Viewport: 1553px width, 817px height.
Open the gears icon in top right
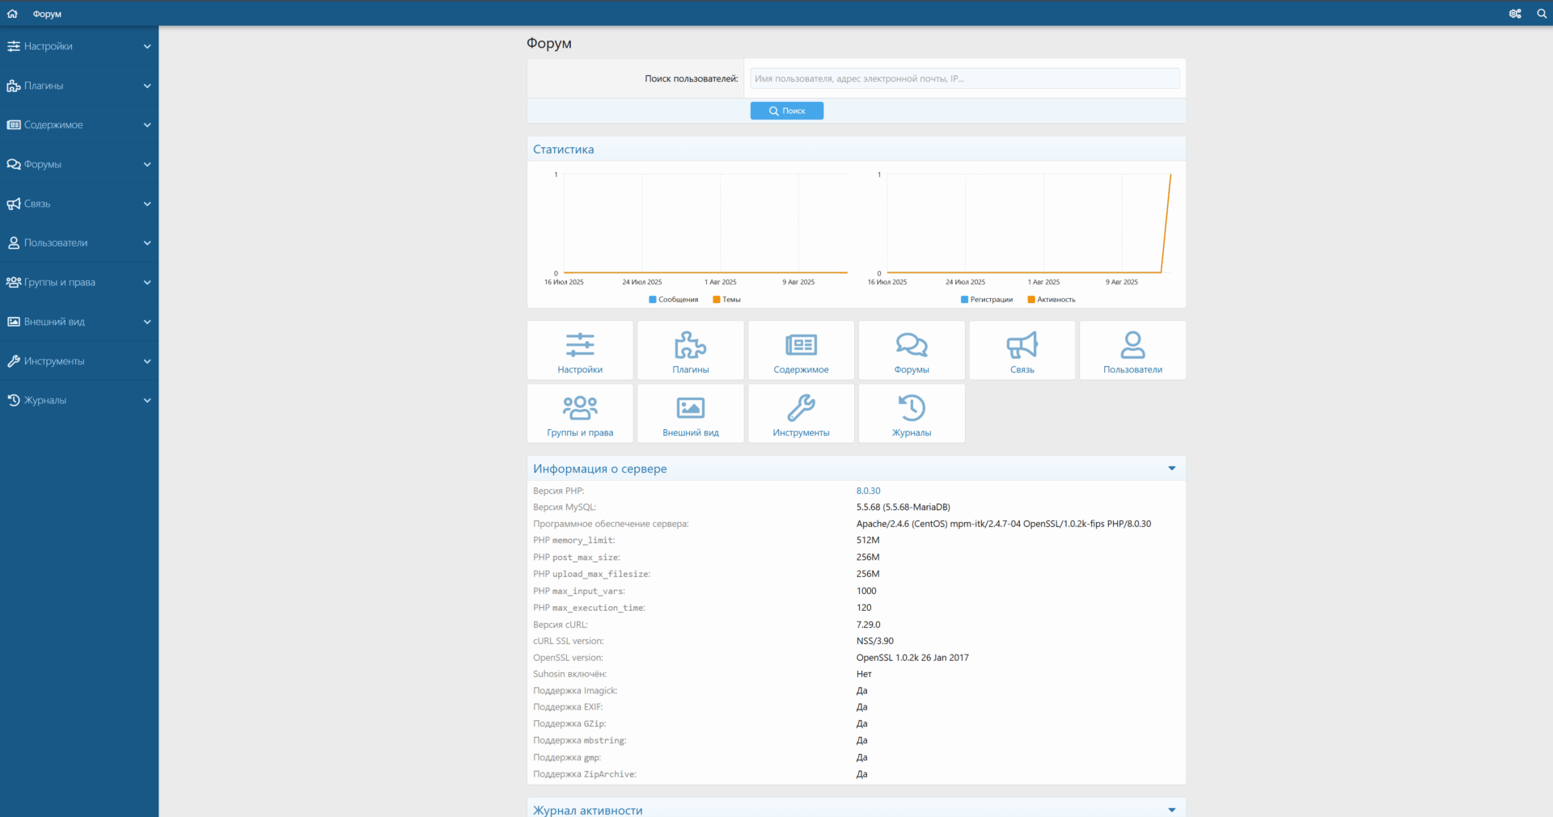point(1515,14)
